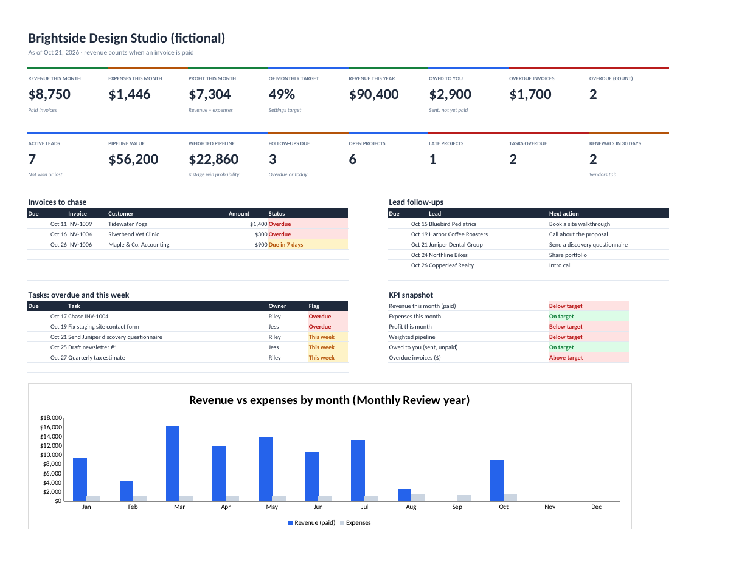
Task: Click the Open Projects count of 6
Action: (x=353, y=159)
